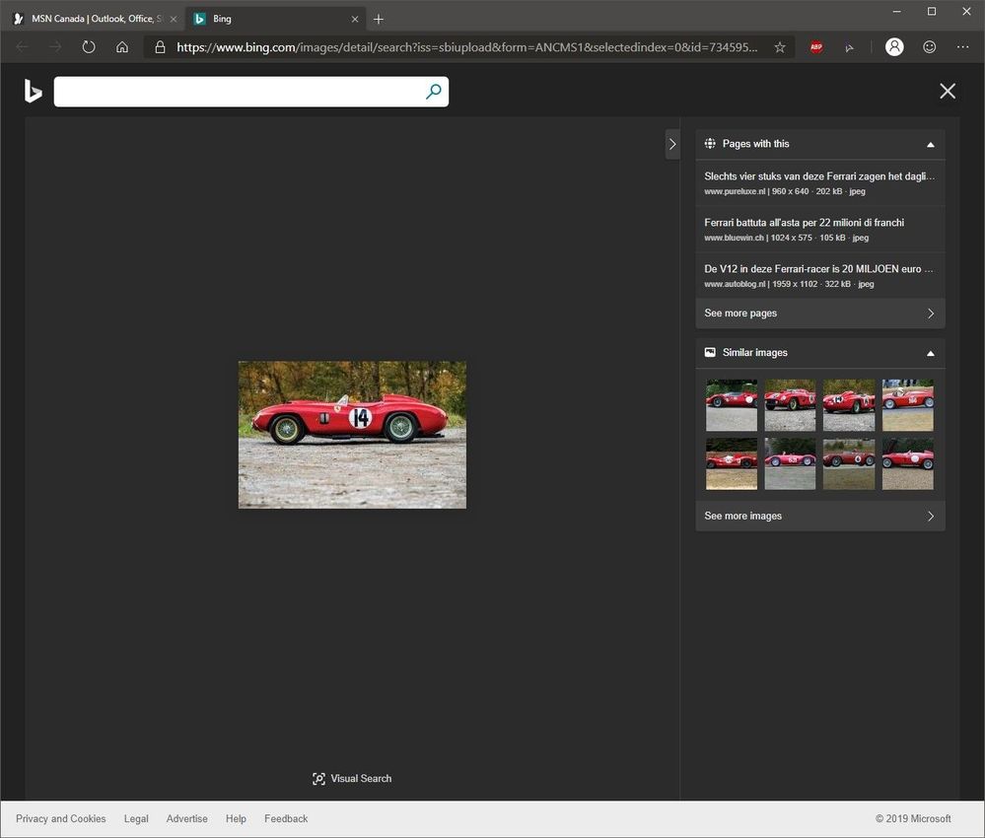The height and width of the screenshot is (838, 985).
Task: Open the Ferrari battuta all'asta result
Action: tap(804, 223)
